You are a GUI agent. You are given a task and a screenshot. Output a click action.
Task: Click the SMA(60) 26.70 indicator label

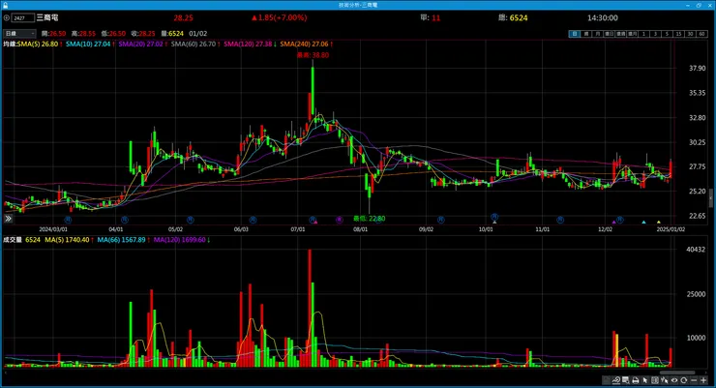click(x=194, y=44)
